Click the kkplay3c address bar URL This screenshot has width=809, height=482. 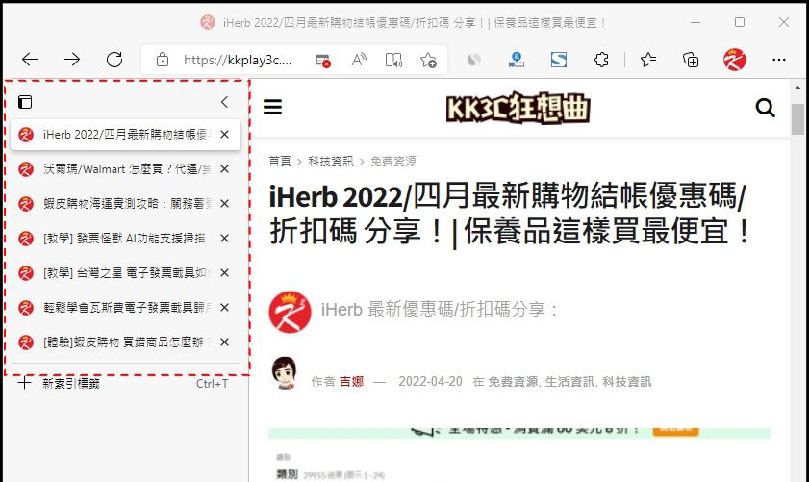point(238,60)
